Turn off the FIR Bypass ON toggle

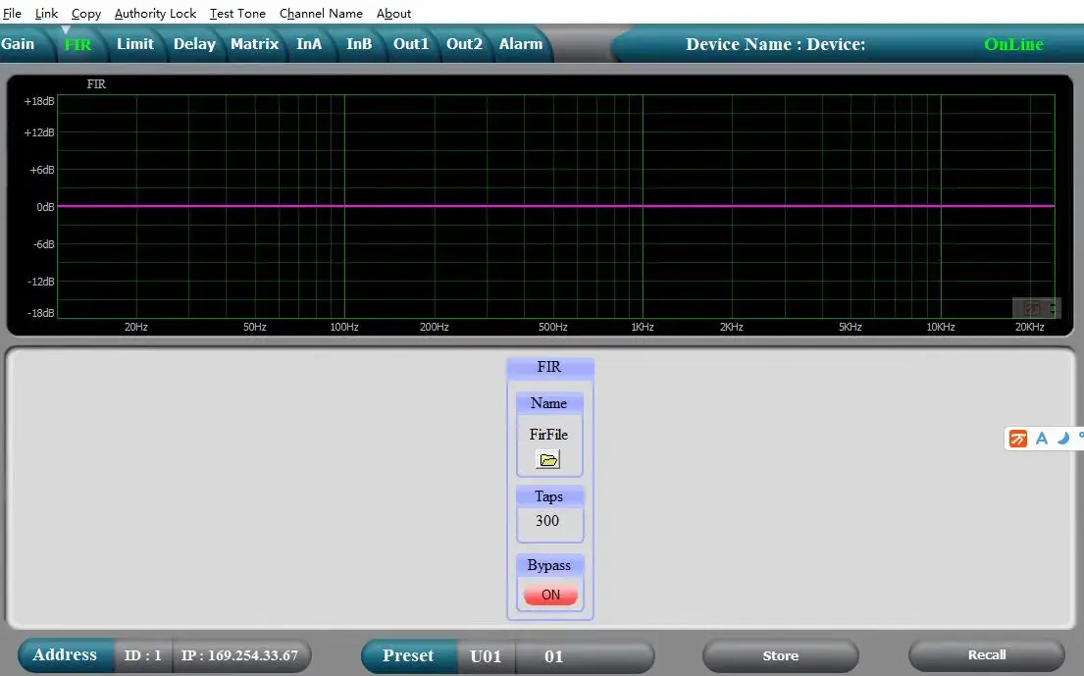pos(550,595)
